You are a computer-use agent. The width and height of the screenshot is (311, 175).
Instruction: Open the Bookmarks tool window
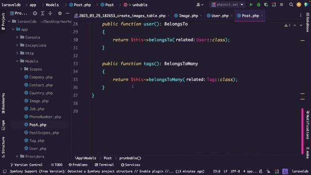tap(3, 103)
